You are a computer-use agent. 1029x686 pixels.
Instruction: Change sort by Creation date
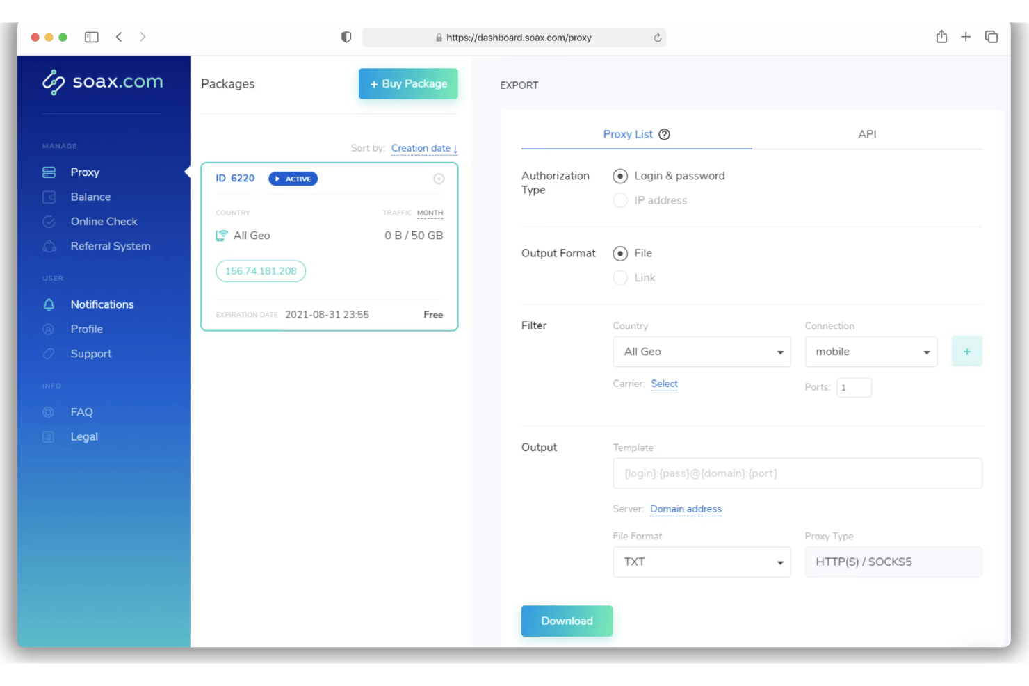point(424,148)
